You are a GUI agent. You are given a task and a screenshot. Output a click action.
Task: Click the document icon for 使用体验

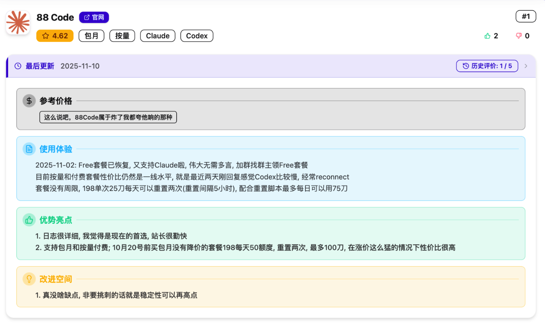(x=29, y=149)
